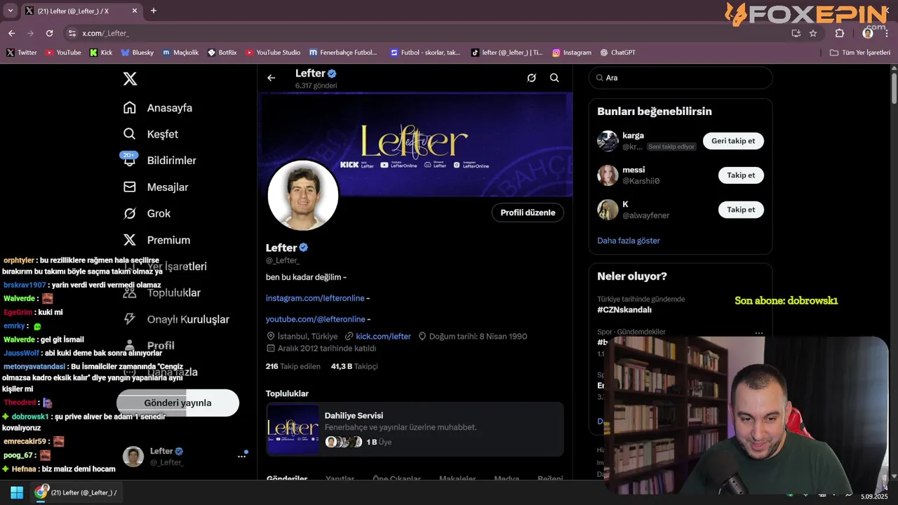Click Profili düzenle button
The width and height of the screenshot is (898, 505).
click(528, 213)
